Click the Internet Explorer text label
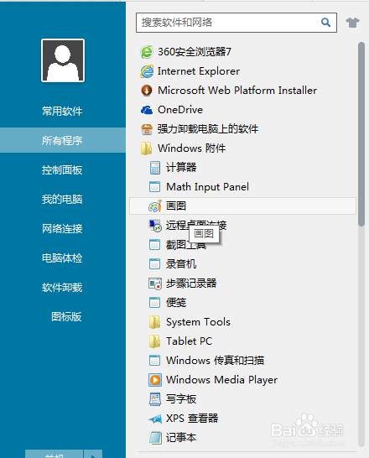The image size is (369, 458). coord(199,71)
